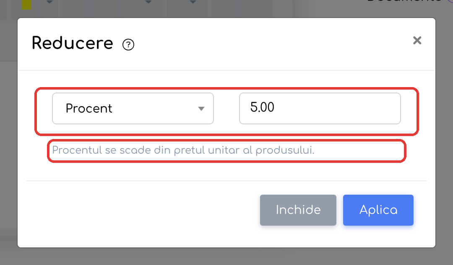The height and width of the screenshot is (265, 453).
Task: Dismiss the dialog using the Inchide button
Action: click(x=298, y=210)
